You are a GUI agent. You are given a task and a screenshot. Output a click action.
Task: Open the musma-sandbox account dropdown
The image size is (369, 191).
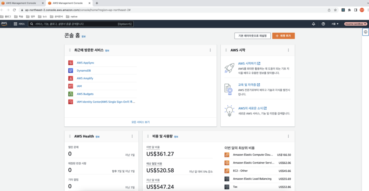(x=356, y=24)
